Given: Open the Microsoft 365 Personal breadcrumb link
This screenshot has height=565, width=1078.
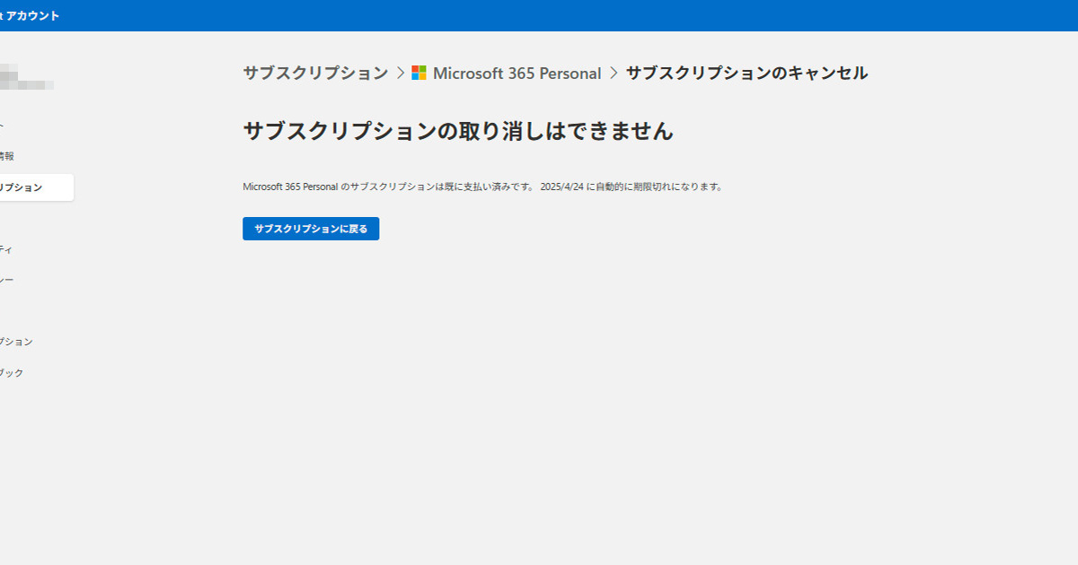Looking at the screenshot, I should 517,74.
